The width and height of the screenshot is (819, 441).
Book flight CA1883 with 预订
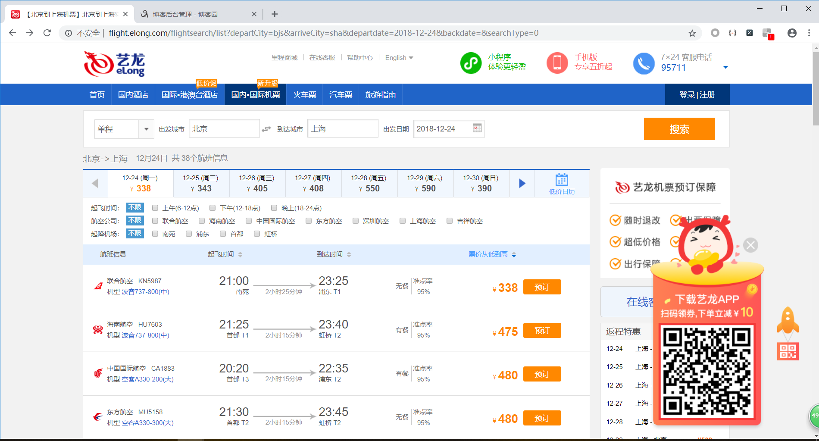click(x=542, y=374)
